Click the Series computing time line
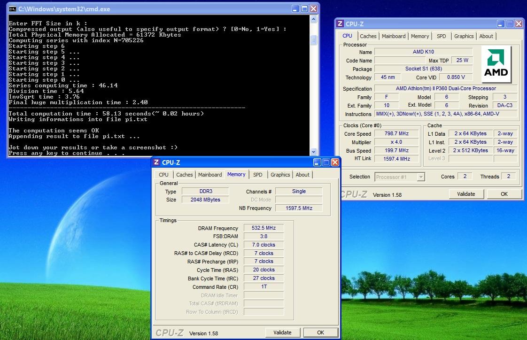527x340 pixels. click(63, 85)
